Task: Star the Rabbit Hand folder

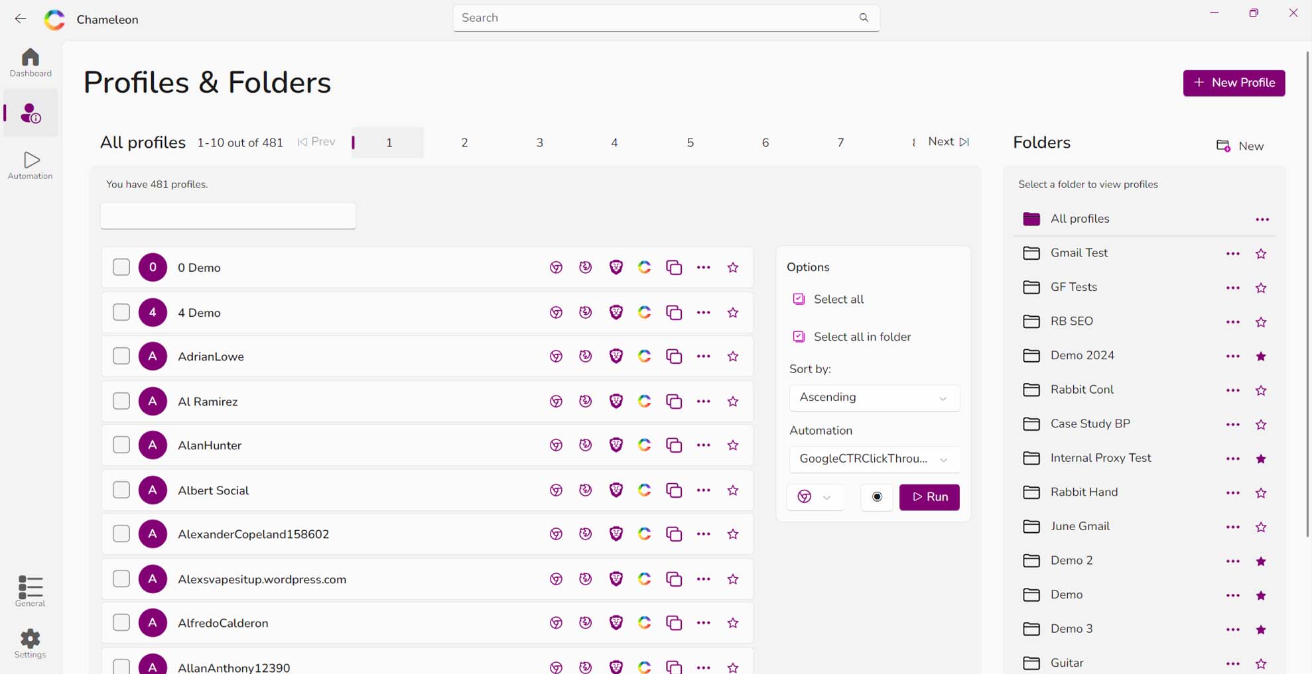Action: [1261, 493]
